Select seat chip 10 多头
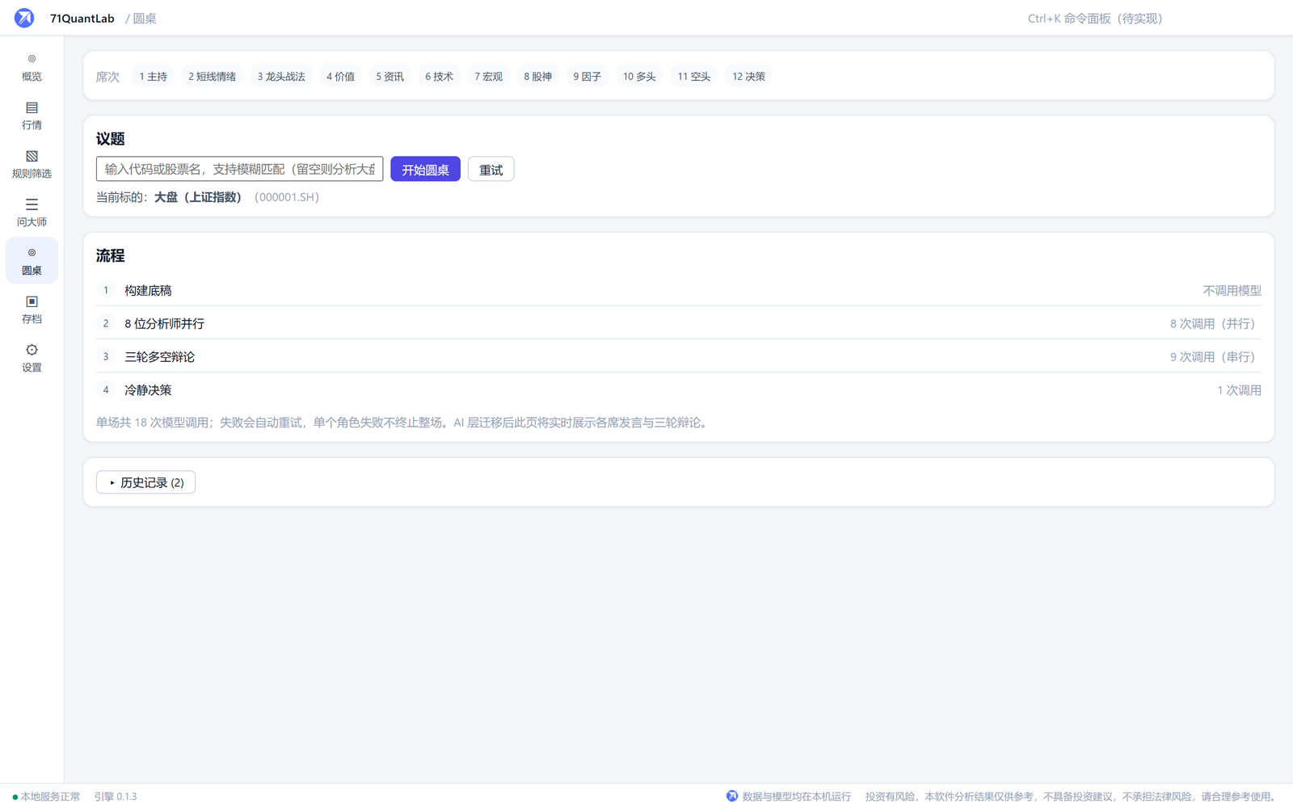The height and width of the screenshot is (808, 1293). 639,76
